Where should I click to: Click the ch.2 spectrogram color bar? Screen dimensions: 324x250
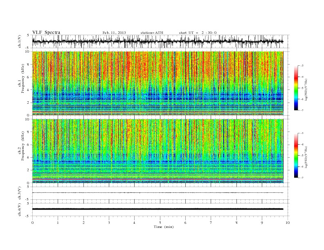pos(296,155)
